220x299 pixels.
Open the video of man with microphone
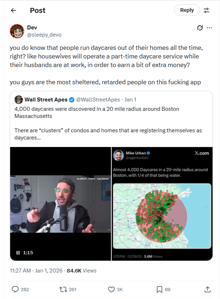point(61,204)
